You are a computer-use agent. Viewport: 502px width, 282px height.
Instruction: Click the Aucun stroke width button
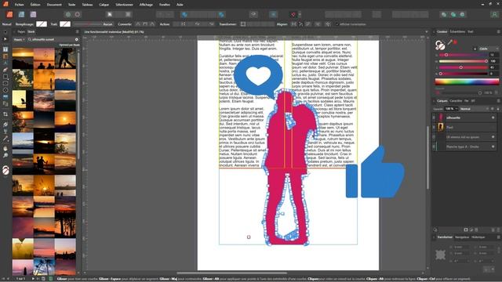click(x=107, y=24)
